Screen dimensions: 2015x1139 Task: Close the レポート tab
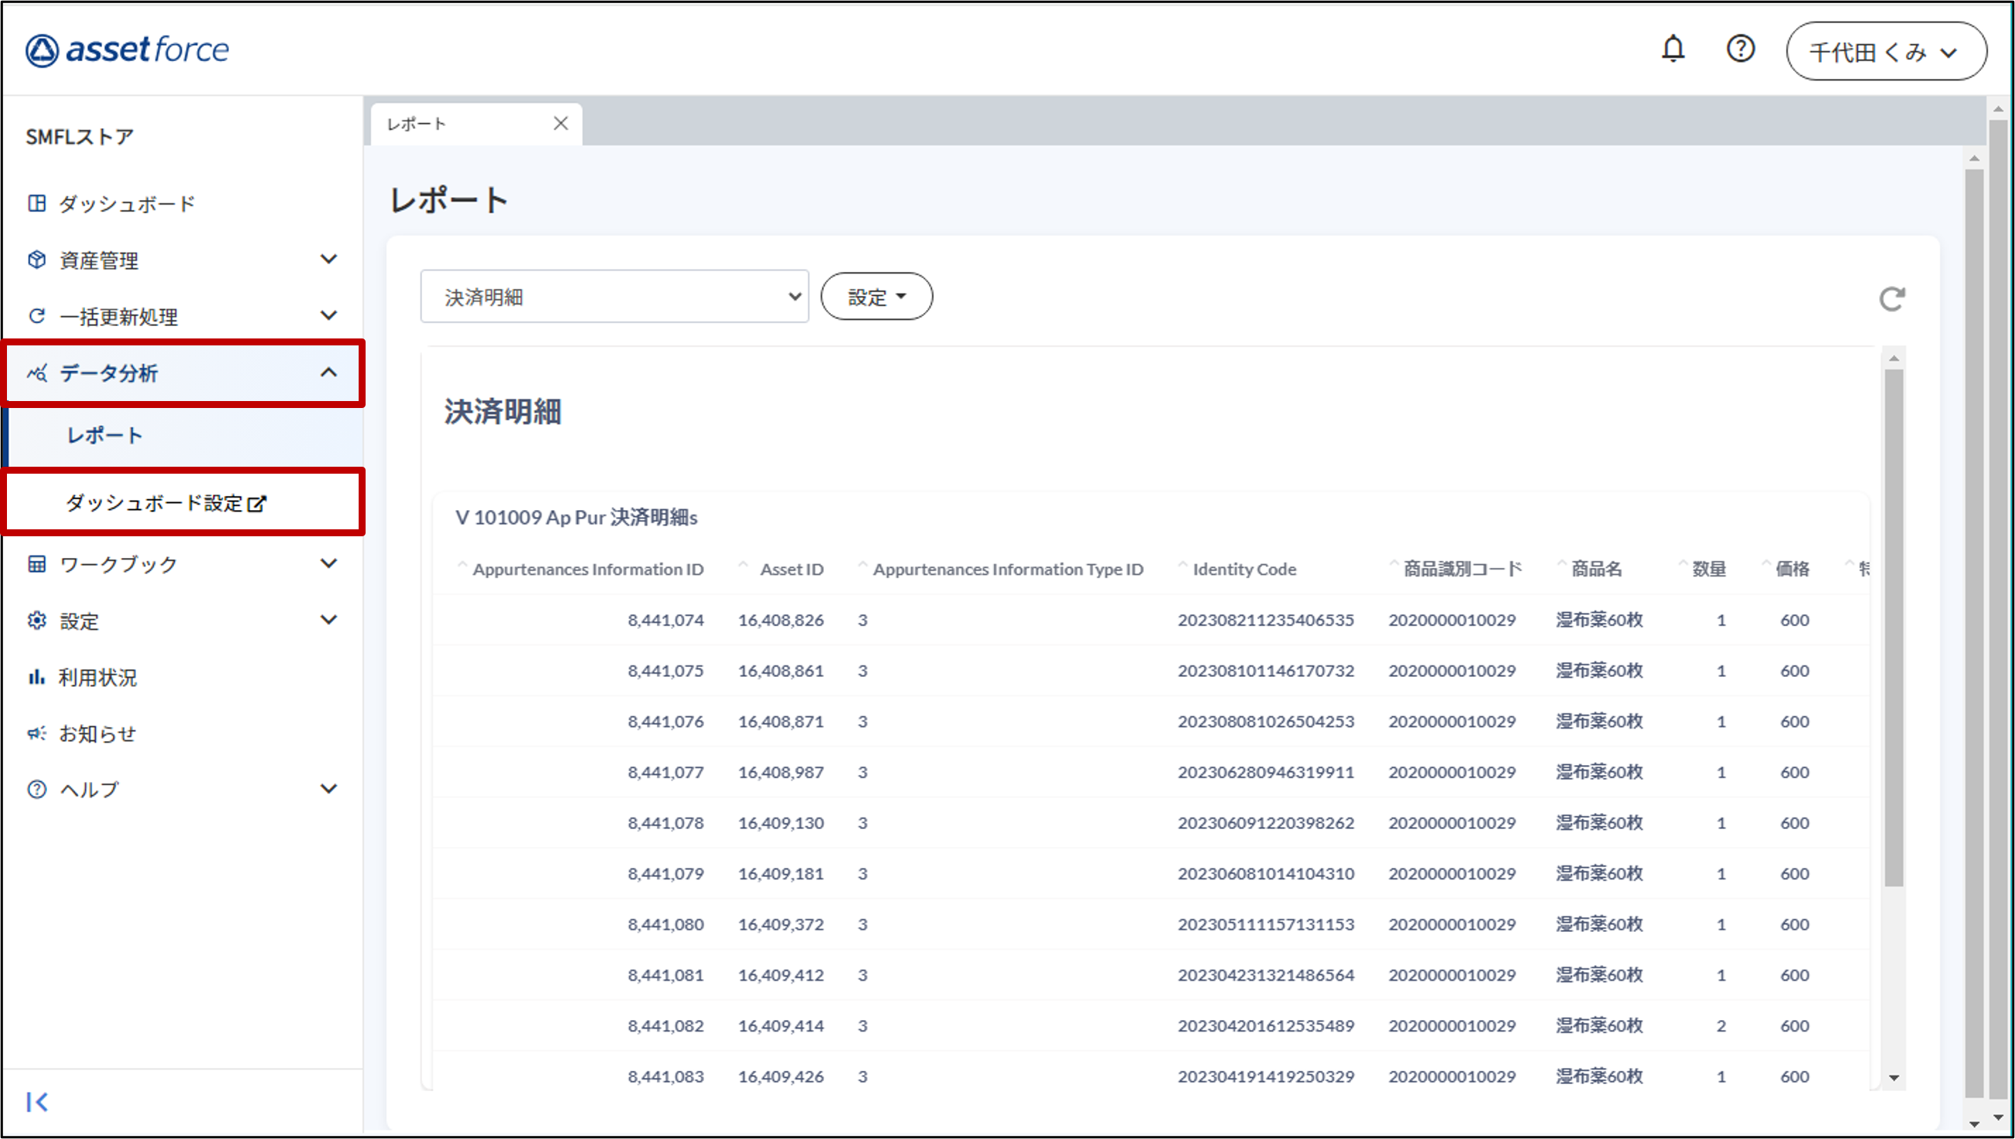click(x=560, y=124)
